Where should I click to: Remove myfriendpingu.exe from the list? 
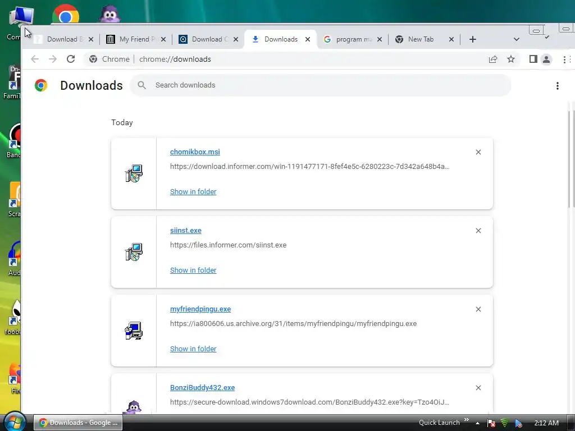(x=478, y=309)
